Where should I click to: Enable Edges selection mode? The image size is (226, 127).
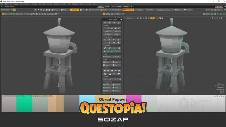click(x=64, y=10)
